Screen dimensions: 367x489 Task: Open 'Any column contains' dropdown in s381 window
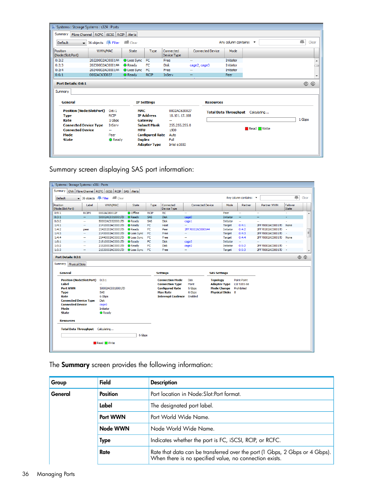coord(256,198)
